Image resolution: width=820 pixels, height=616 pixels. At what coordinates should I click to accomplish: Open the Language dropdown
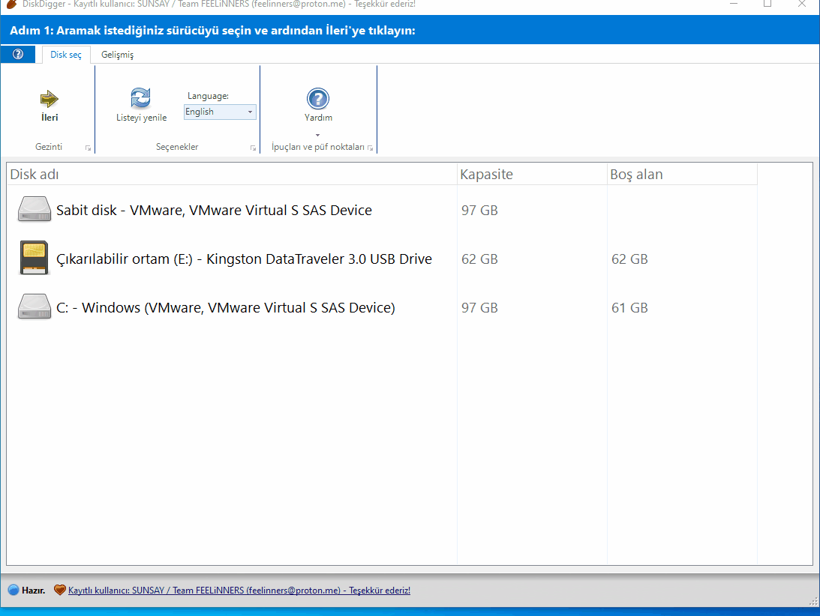tap(220, 112)
